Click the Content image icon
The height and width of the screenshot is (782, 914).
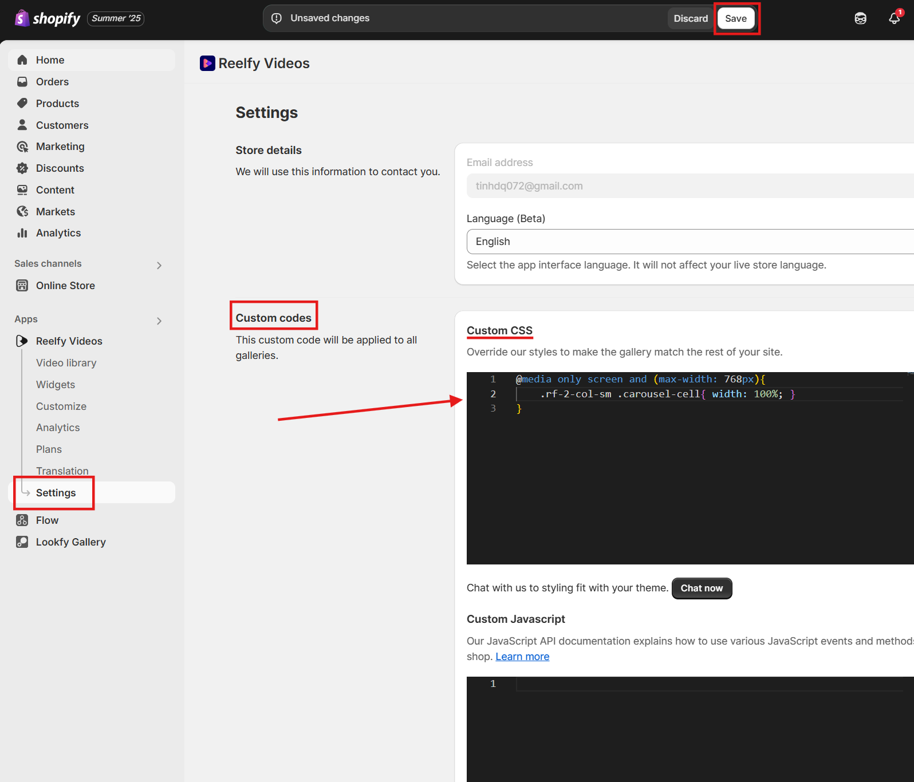[22, 190]
